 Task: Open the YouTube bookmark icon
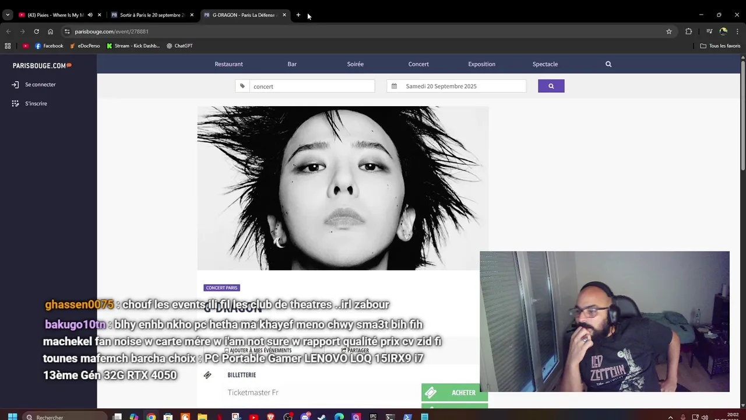tap(26, 45)
